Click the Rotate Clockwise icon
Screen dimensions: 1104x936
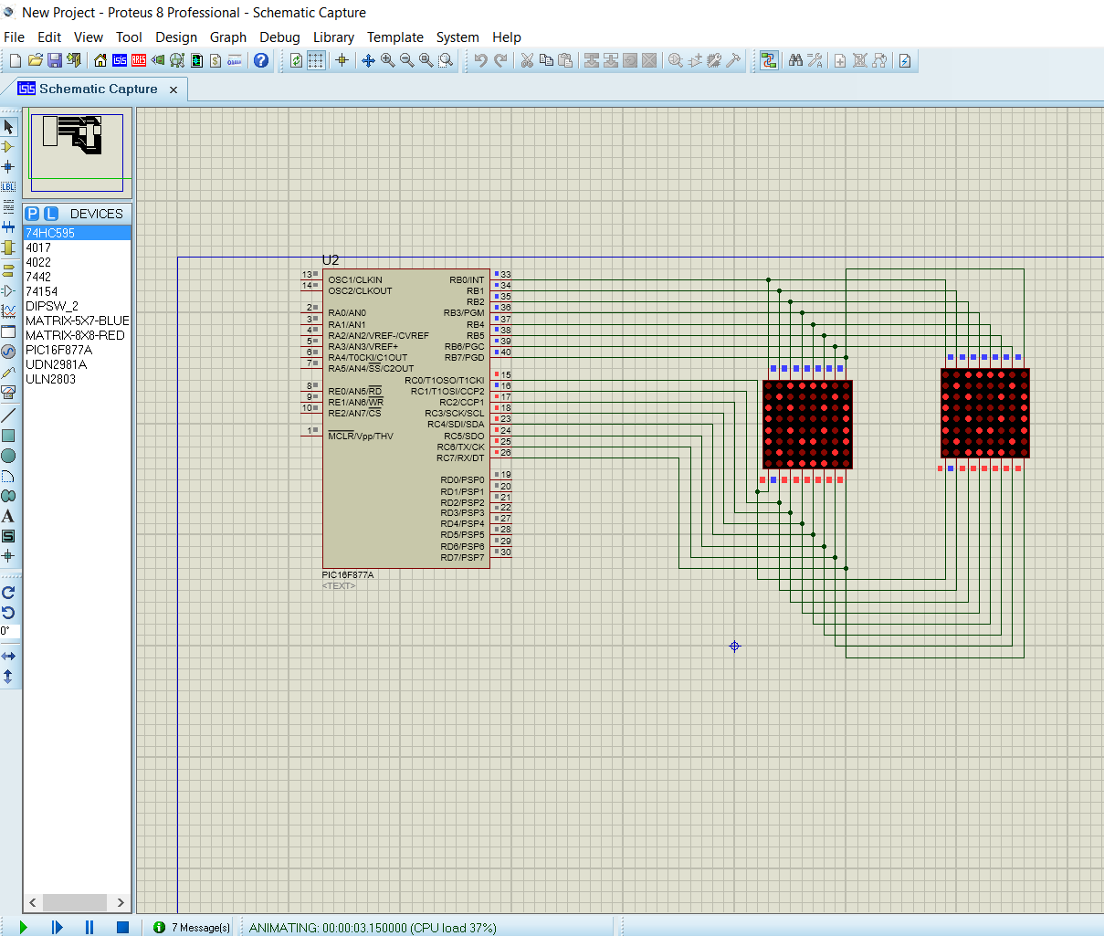click(8, 593)
